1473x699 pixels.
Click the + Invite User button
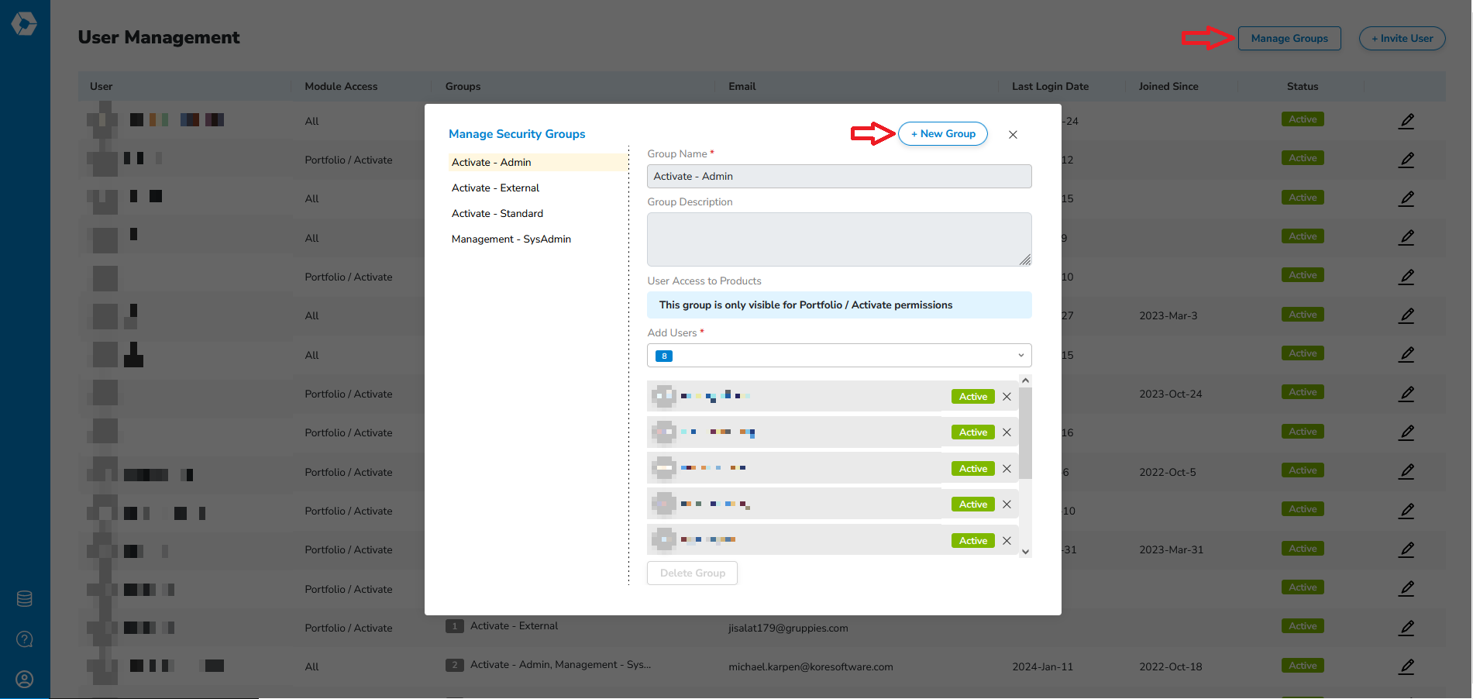(x=1402, y=39)
